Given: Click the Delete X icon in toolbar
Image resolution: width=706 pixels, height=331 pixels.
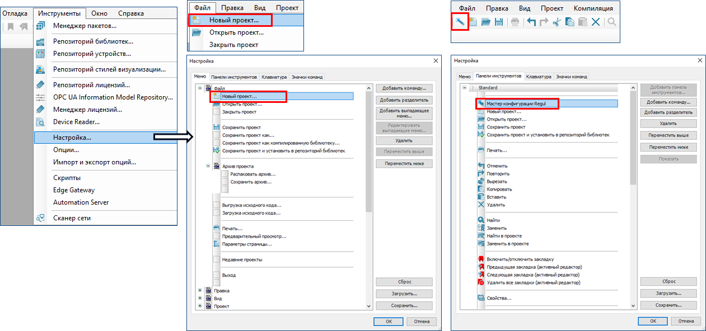Looking at the screenshot, I should click(x=596, y=22).
